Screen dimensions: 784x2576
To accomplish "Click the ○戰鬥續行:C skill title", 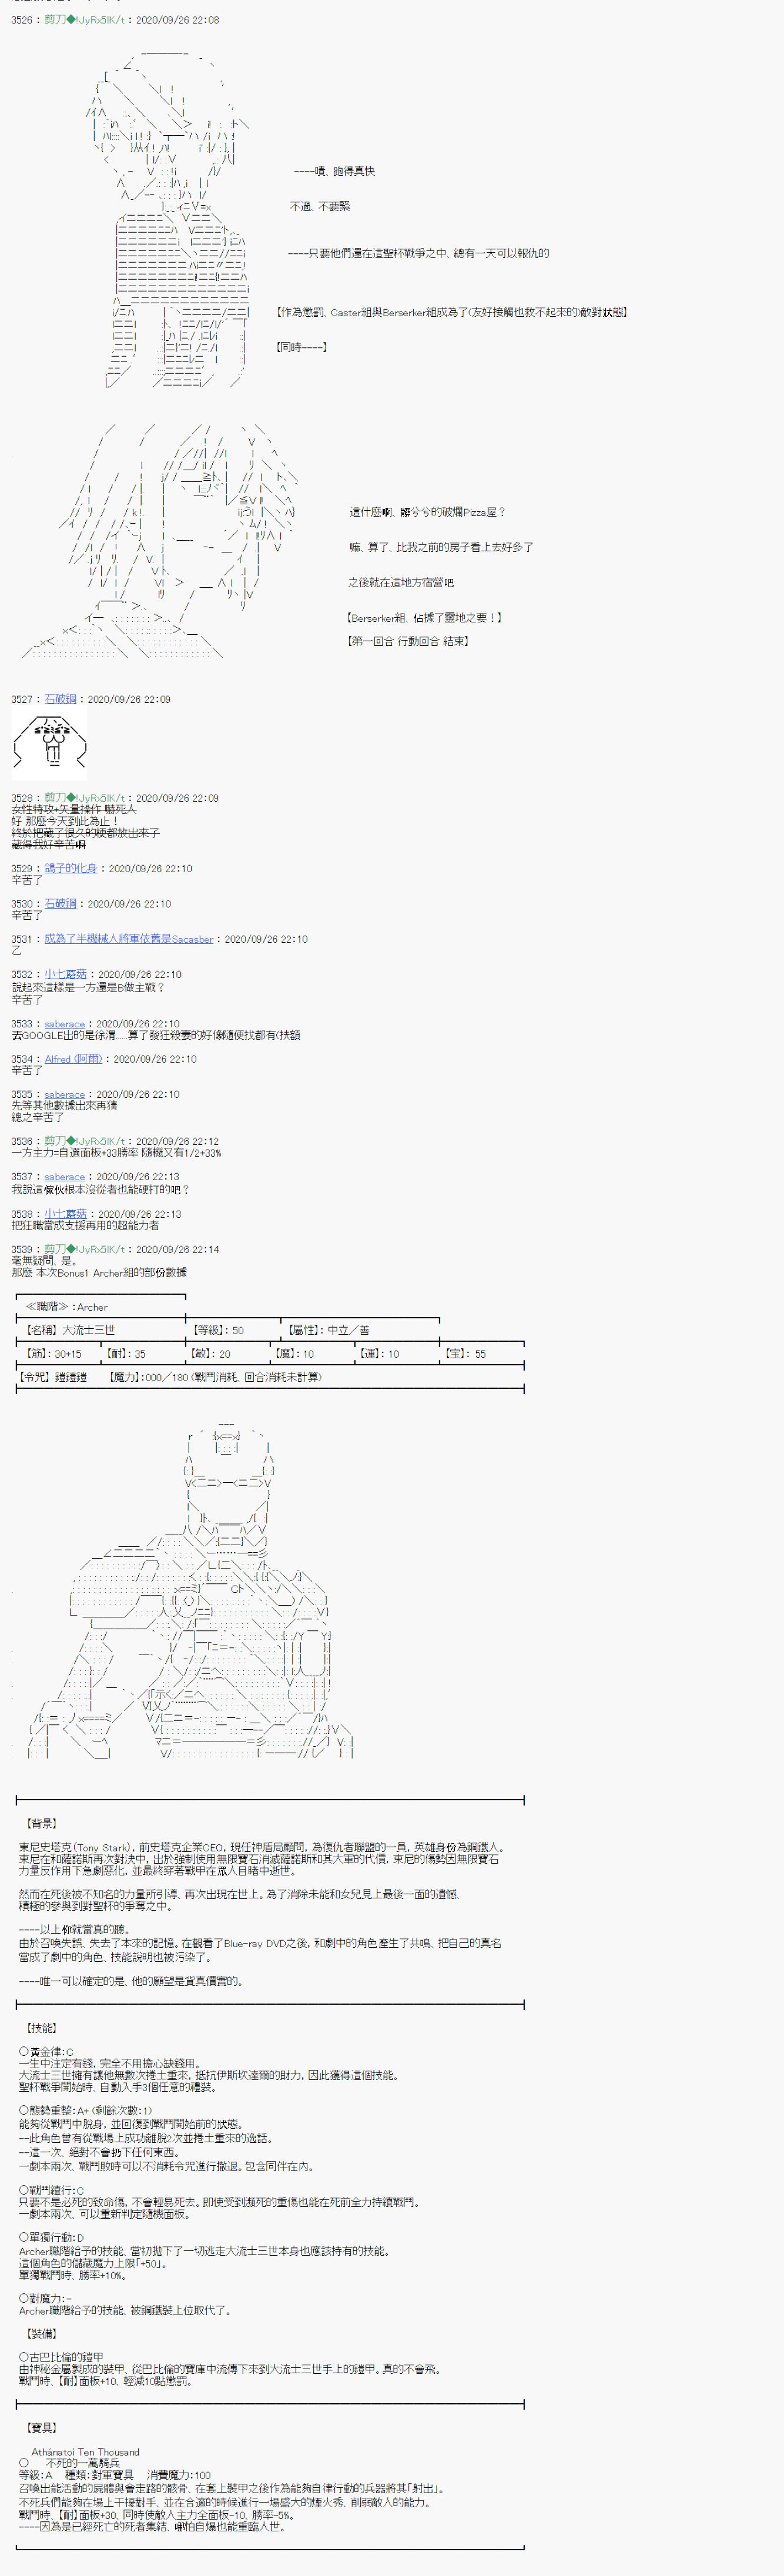I will [x=52, y=2190].
